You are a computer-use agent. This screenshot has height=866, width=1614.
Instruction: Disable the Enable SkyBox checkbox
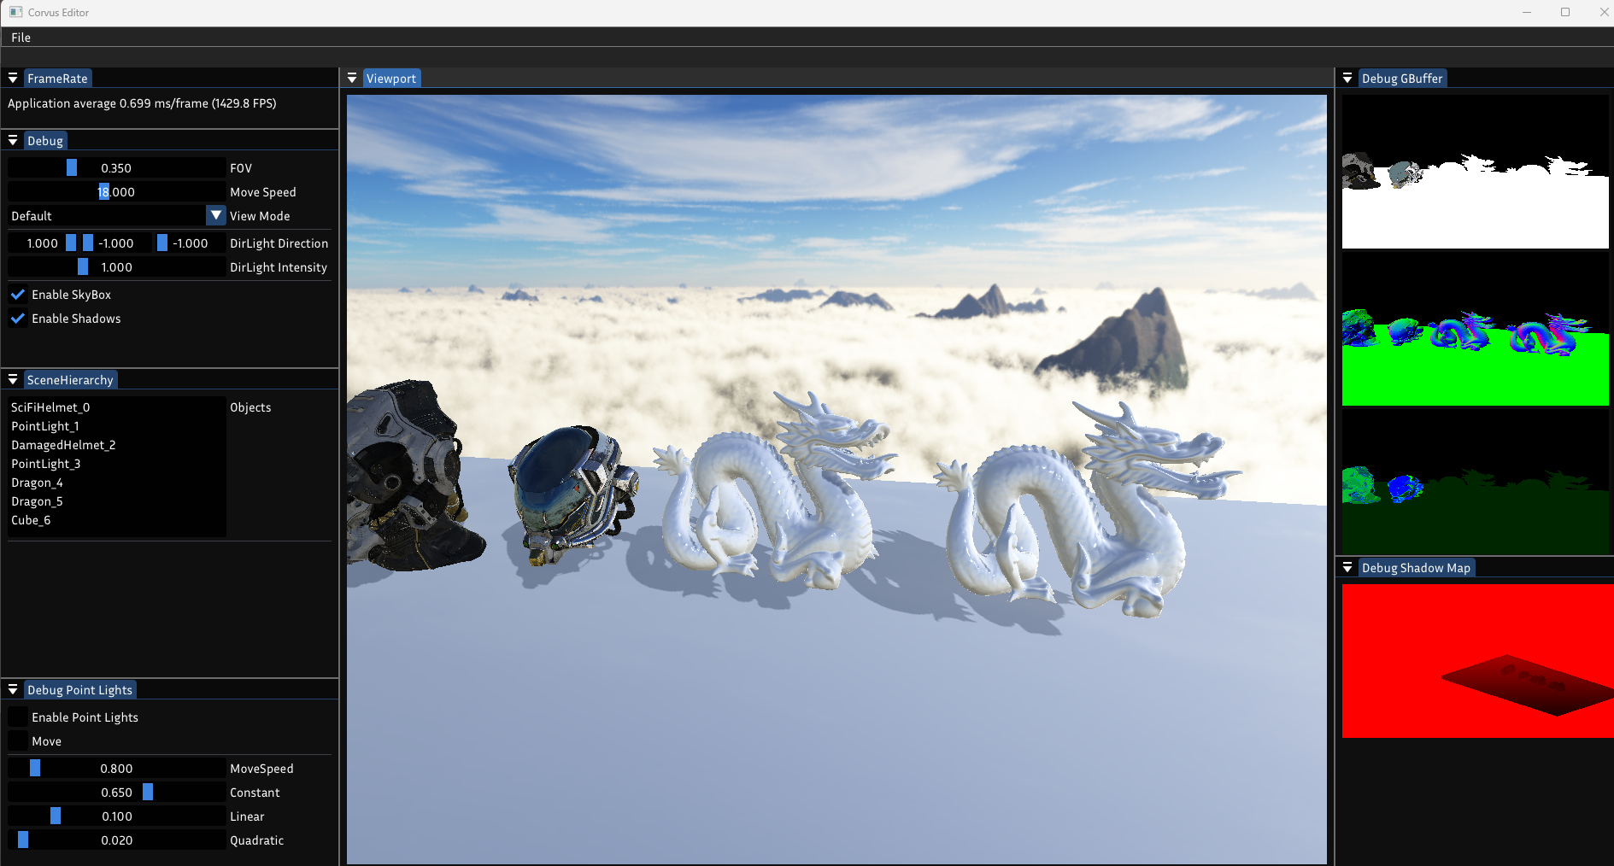tap(18, 295)
